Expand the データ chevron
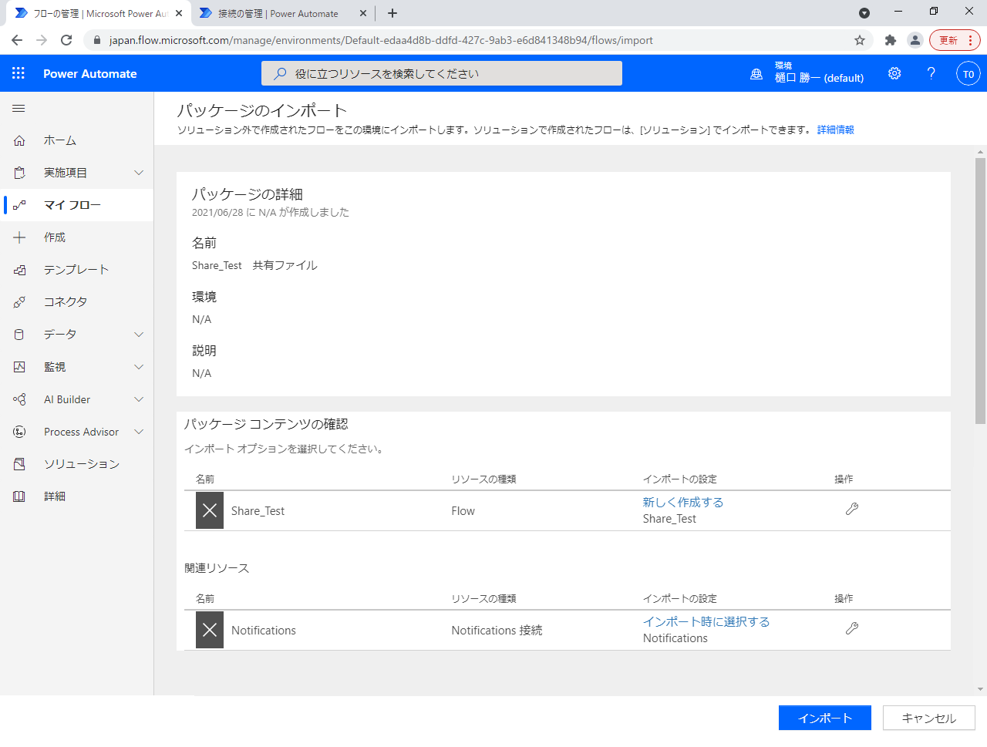The height and width of the screenshot is (747, 987). point(139,335)
